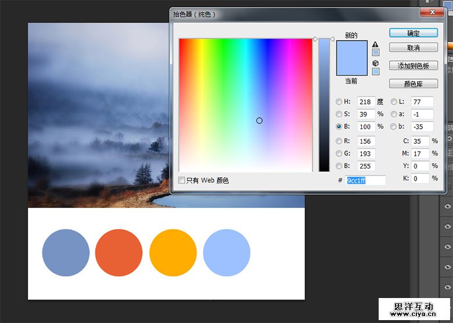The height and width of the screenshot is (323, 453).
Task: Click the yellow-orange circle on the canvas
Action: pos(172,253)
